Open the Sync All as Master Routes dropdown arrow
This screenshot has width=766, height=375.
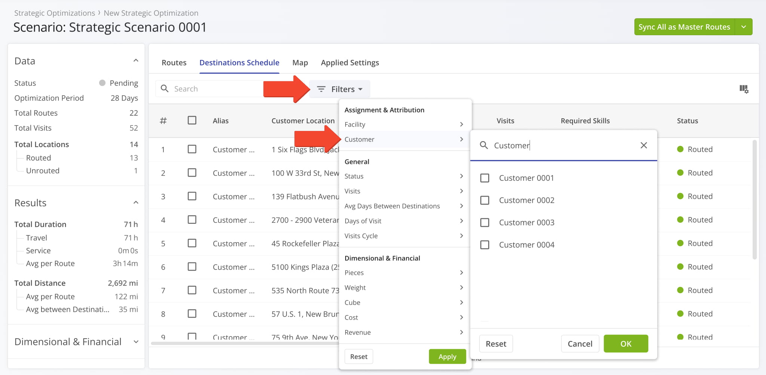point(744,27)
